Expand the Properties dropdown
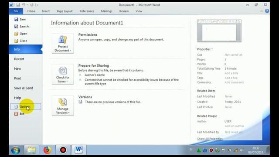This screenshot has width=279, height=157. coord(205,49)
